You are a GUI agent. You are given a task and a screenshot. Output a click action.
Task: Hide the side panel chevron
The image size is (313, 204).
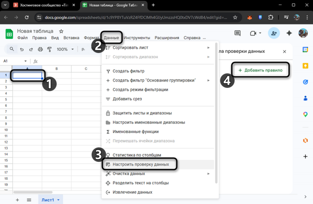[305, 197]
